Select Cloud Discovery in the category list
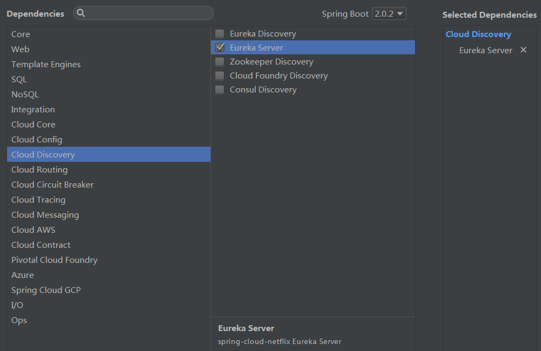The height and width of the screenshot is (351, 541). tap(109, 154)
